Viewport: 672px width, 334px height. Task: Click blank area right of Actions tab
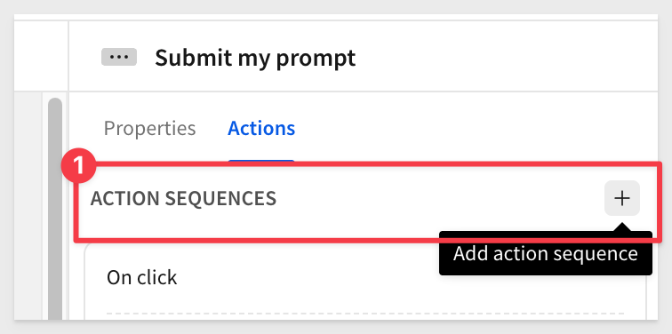[x=476, y=128]
